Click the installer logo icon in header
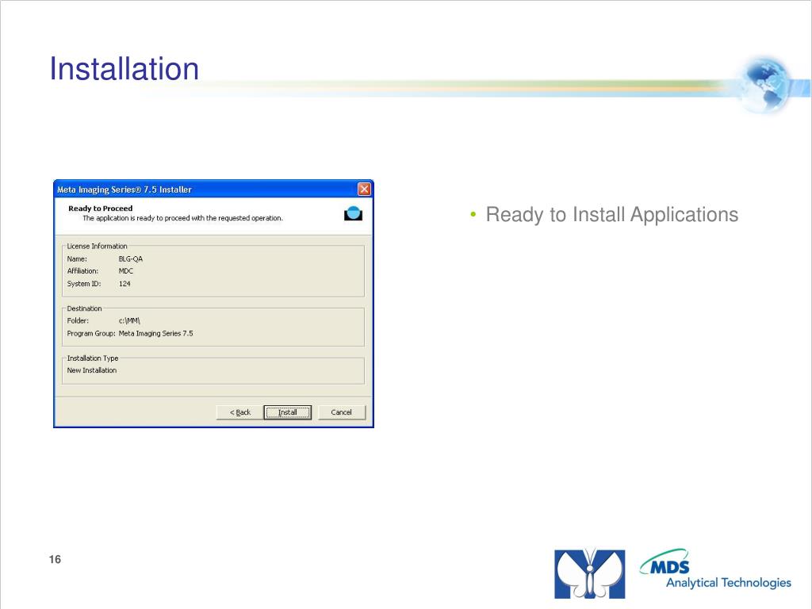812x609 pixels. [x=353, y=213]
